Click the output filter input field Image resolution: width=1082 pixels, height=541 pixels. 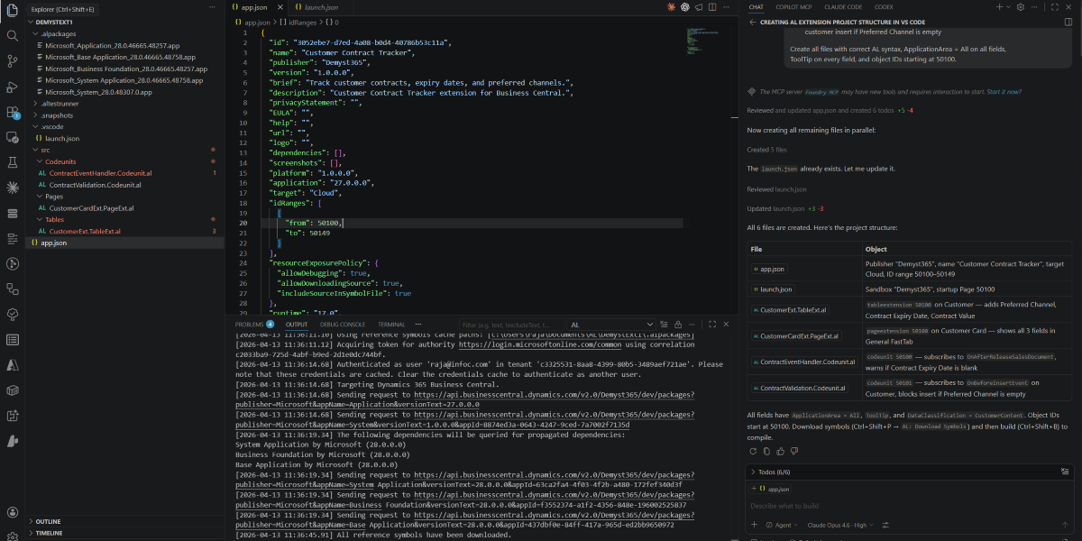tap(511, 325)
